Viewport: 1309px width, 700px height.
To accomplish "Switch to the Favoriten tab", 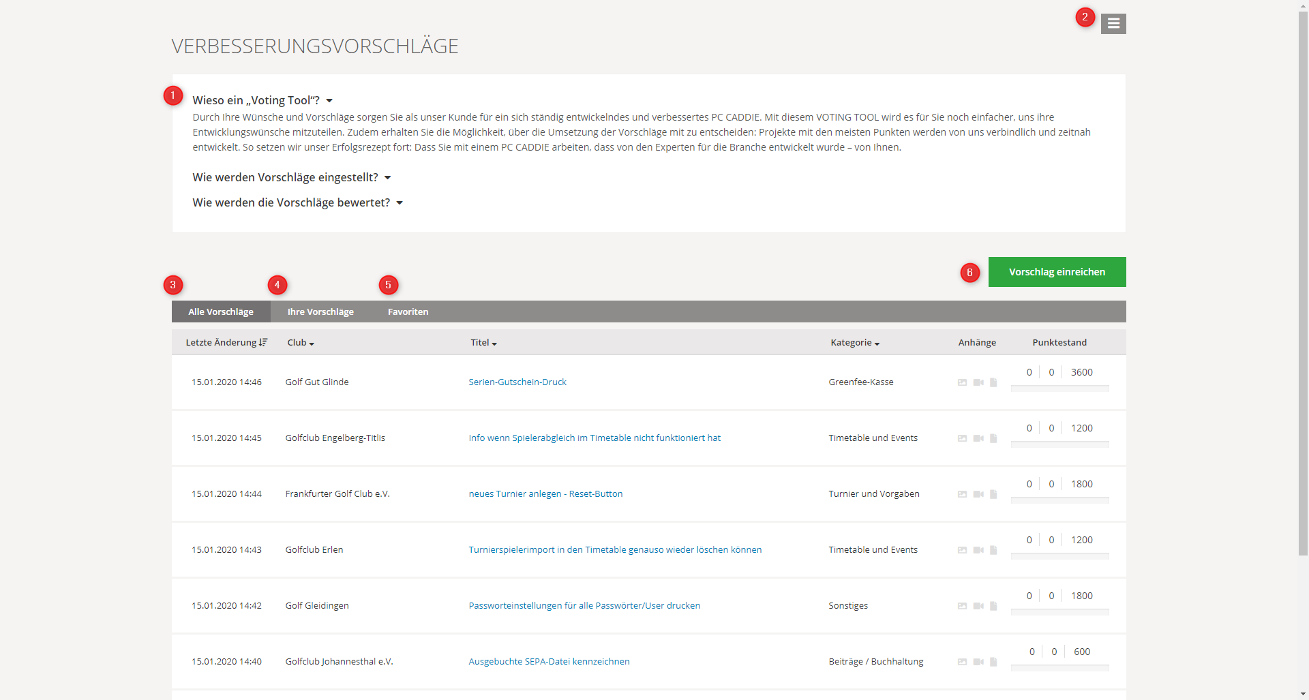I will [408, 311].
